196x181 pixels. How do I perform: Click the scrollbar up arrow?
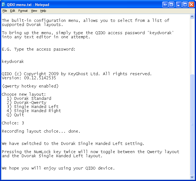pyautogui.click(x=192, y=16)
